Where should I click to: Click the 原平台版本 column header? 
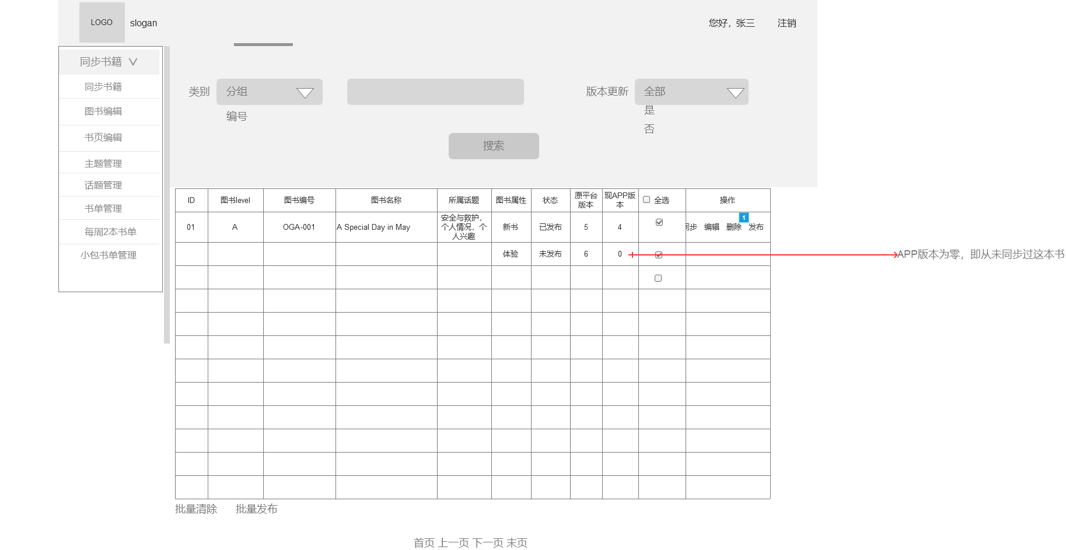(586, 200)
